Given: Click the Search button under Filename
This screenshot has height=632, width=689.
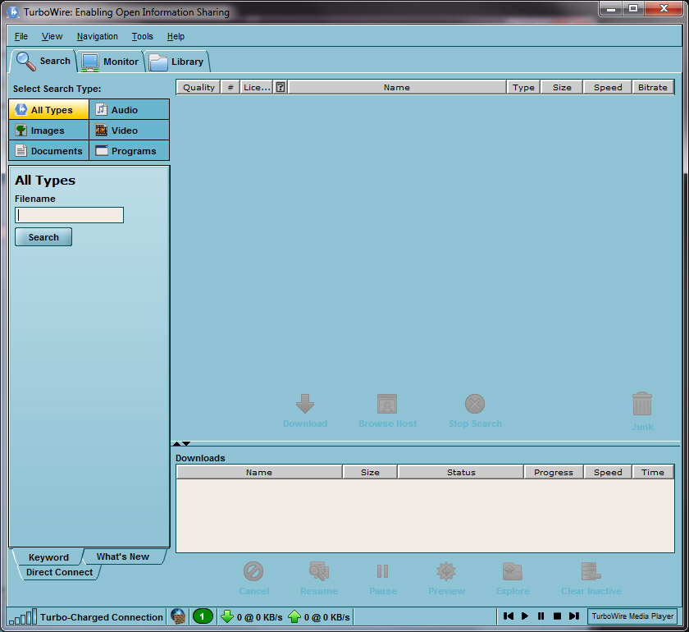Looking at the screenshot, I should tap(43, 237).
